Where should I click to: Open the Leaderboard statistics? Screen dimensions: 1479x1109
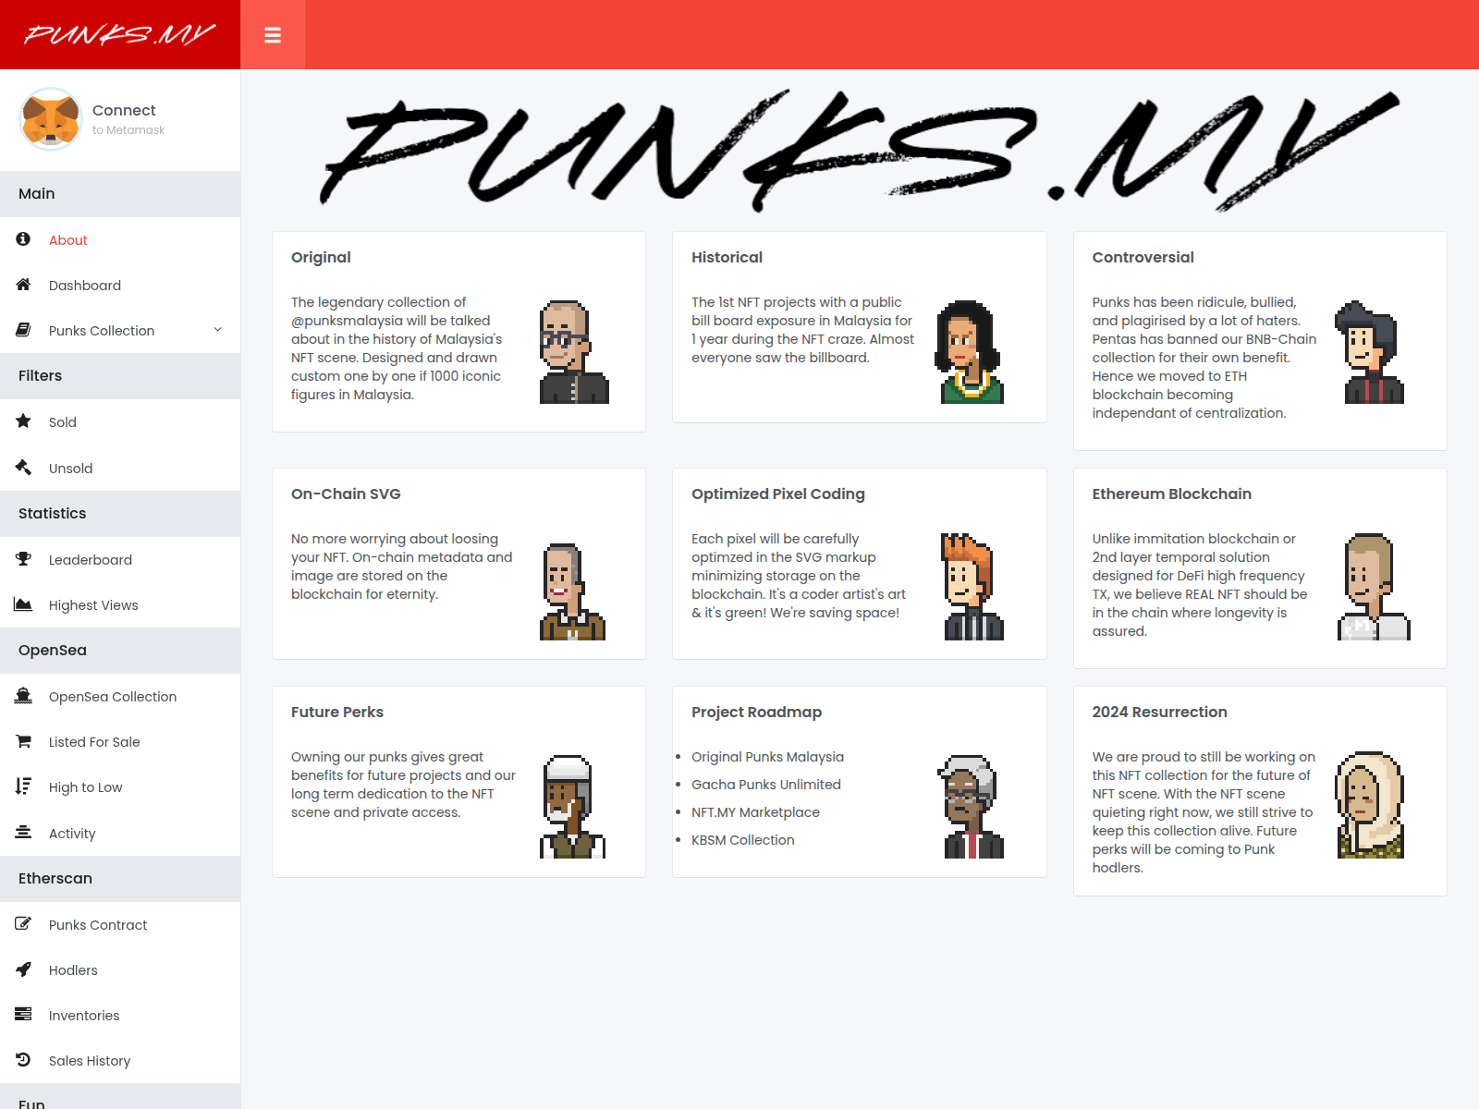(120, 560)
